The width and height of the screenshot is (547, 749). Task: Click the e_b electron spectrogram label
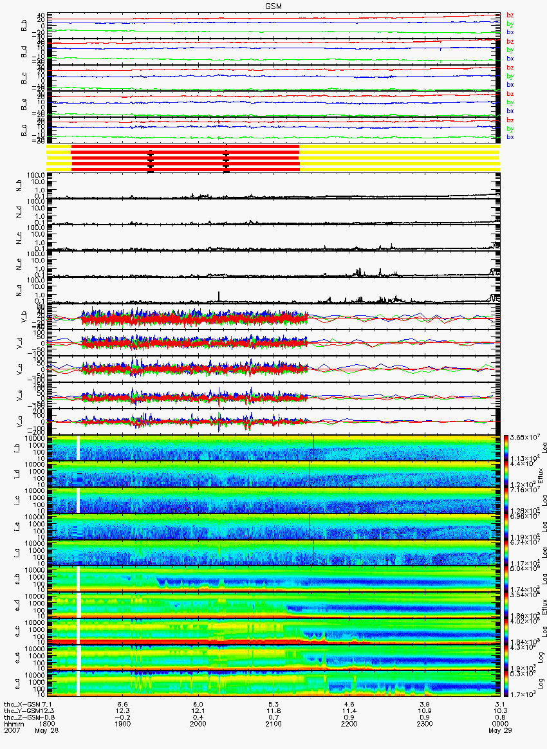[17, 580]
